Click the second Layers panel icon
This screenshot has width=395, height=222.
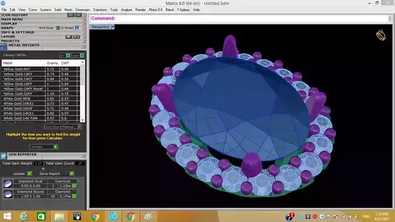[x=77, y=37]
